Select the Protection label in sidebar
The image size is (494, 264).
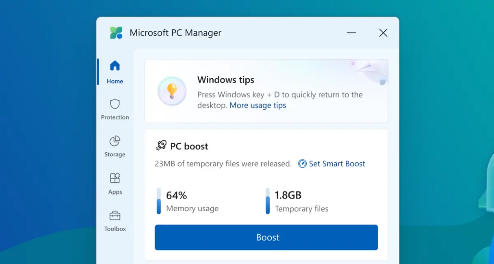tap(115, 117)
